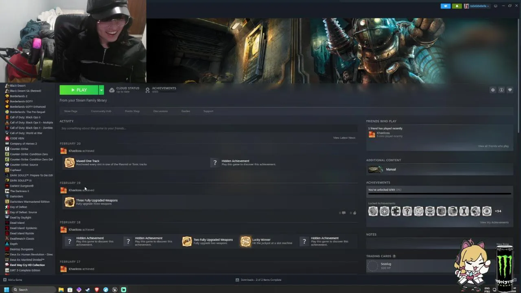The height and width of the screenshot is (293, 521).
Task: Click View Latest News link
Action: [344, 138]
